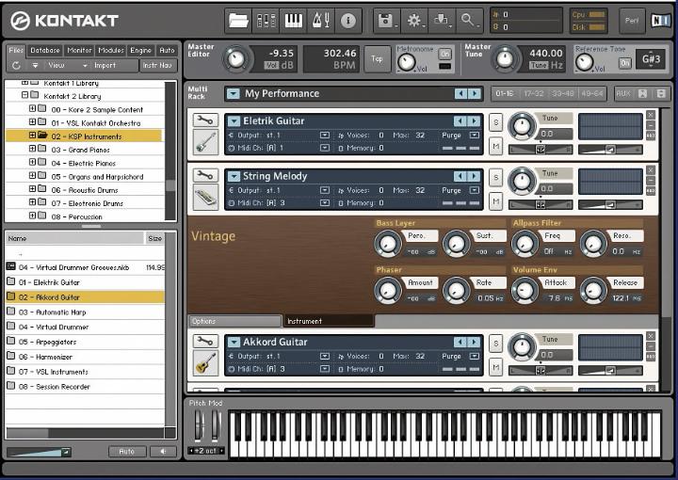Screen dimensions: 678x480
Task: Expand the 06 - Acoustic Drums folder
Action: (32, 189)
